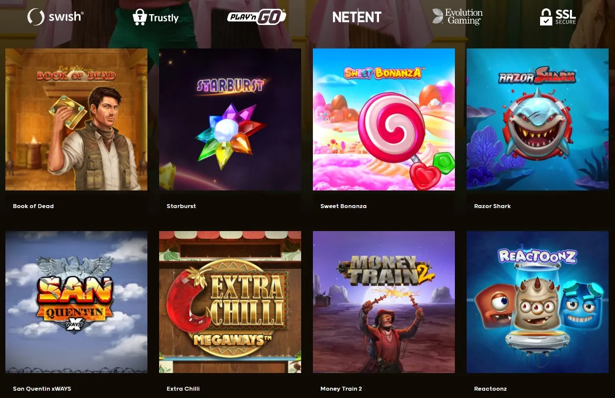Launch the Extra Chilli Megaways tile
Image resolution: width=615 pixels, height=398 pixels.
coord(230,302)
